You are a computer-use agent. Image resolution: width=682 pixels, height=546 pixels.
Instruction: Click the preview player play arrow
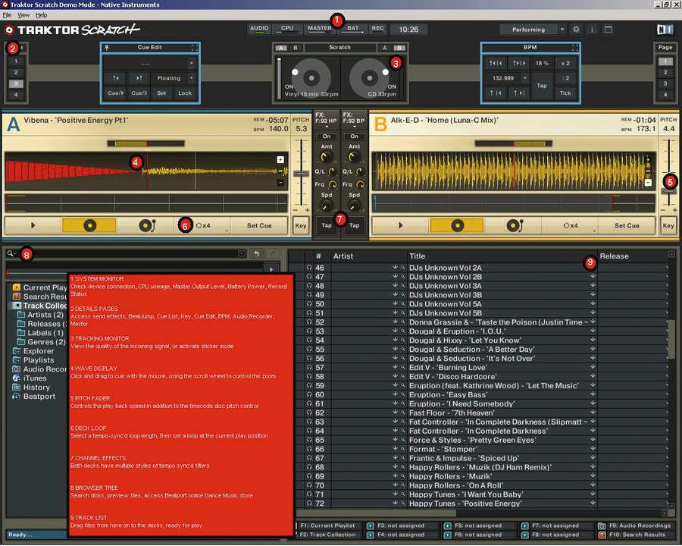[271, 269]
